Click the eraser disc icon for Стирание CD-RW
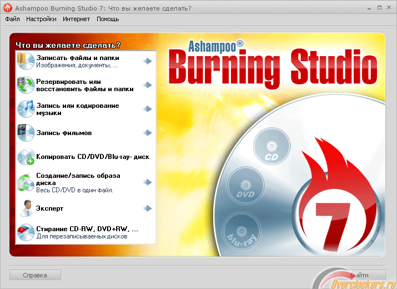The image size is (397, 289). coord(26,232)
